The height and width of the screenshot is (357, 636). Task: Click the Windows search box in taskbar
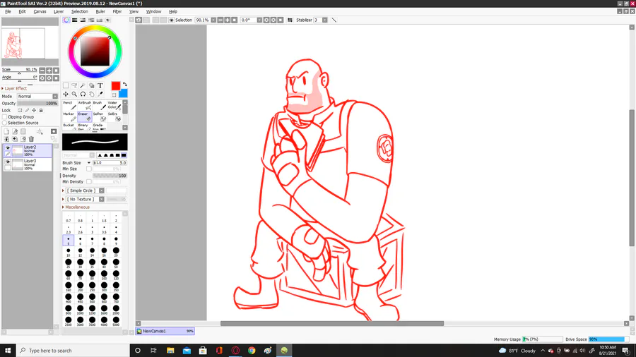(73, 351)
